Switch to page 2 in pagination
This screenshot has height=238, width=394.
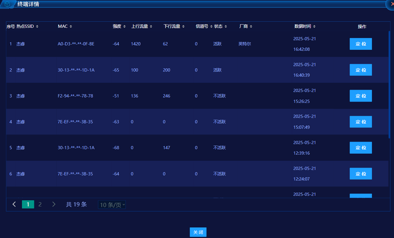40,204
